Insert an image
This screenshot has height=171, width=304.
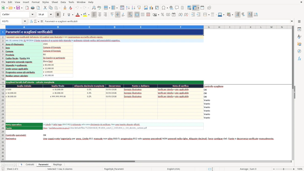146,8
